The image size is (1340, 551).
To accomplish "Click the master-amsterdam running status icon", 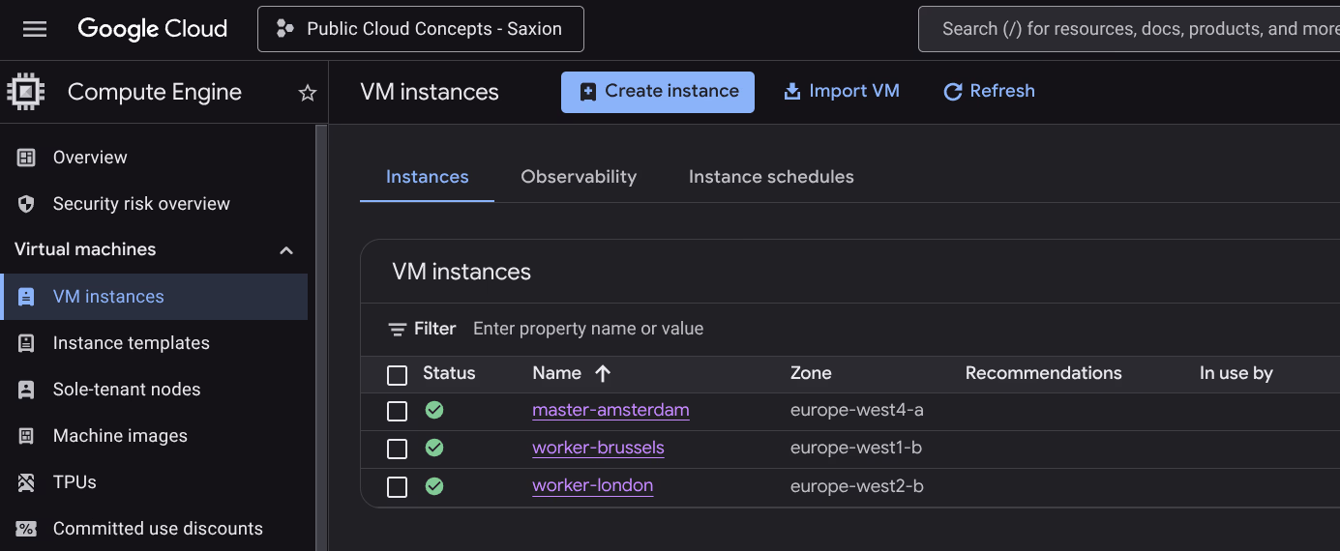I will click(x=434, y=410).
